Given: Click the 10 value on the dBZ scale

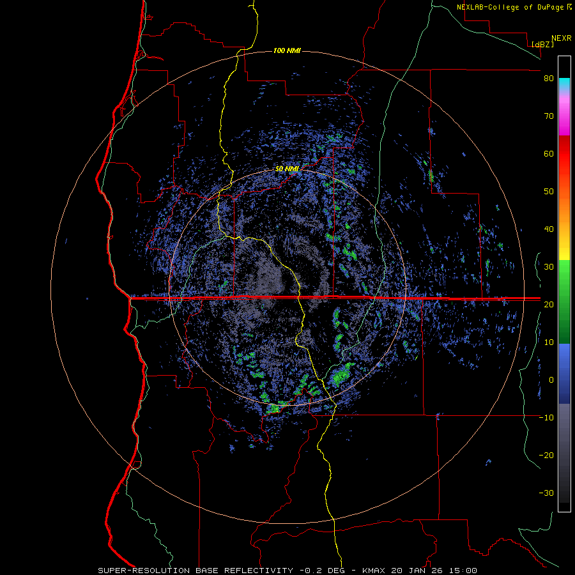Looking at the screenshot, I should [x=549, y=342].
